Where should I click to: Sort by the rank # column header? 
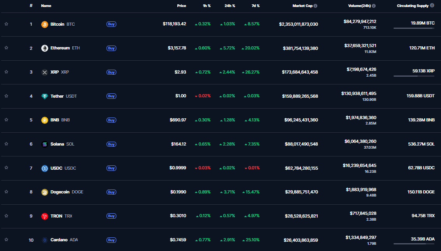point(31,6)
